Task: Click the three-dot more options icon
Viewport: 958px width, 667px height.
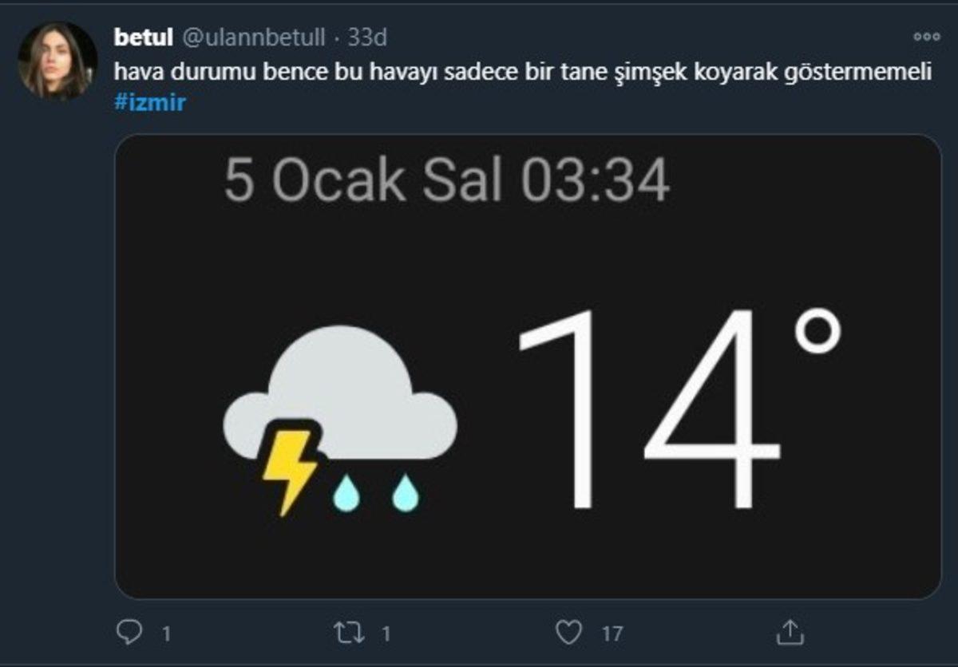Action: point(925,35)
